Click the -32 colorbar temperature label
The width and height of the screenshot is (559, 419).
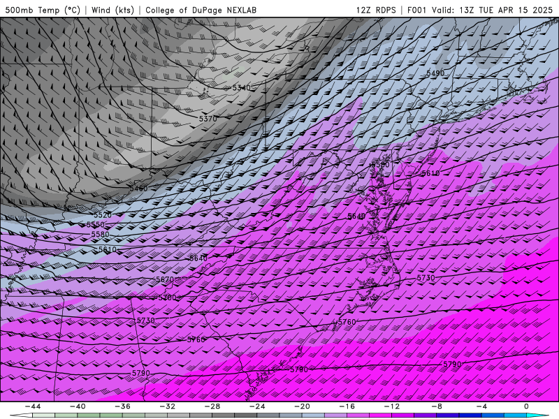point(168,406)
